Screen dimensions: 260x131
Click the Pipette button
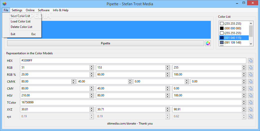[105, 43]
